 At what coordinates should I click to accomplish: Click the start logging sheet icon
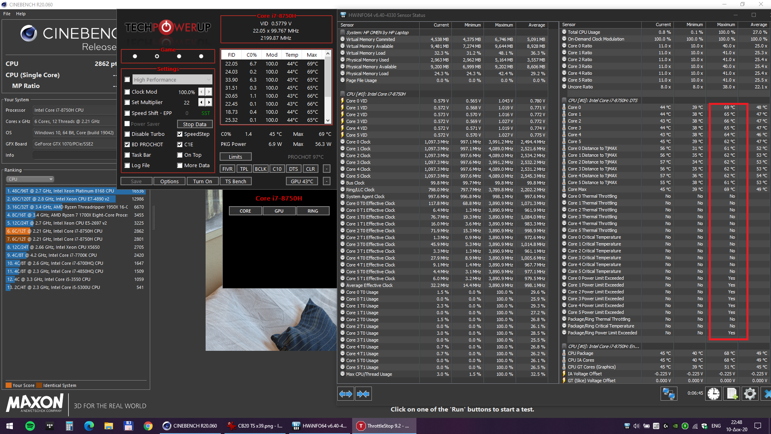pos(732,394)
